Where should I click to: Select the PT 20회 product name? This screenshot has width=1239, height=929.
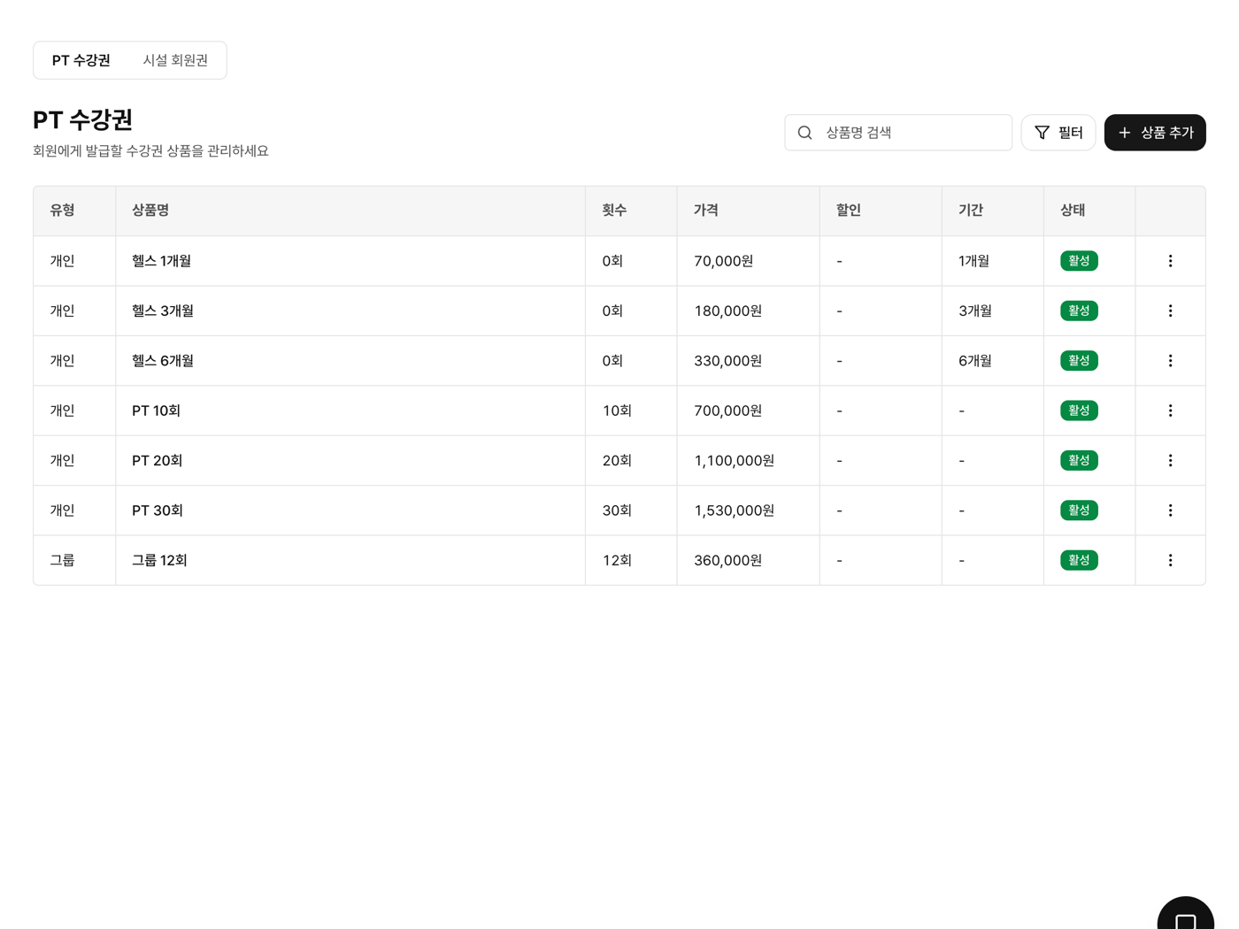pyautogui.click(x=158, y=461)
